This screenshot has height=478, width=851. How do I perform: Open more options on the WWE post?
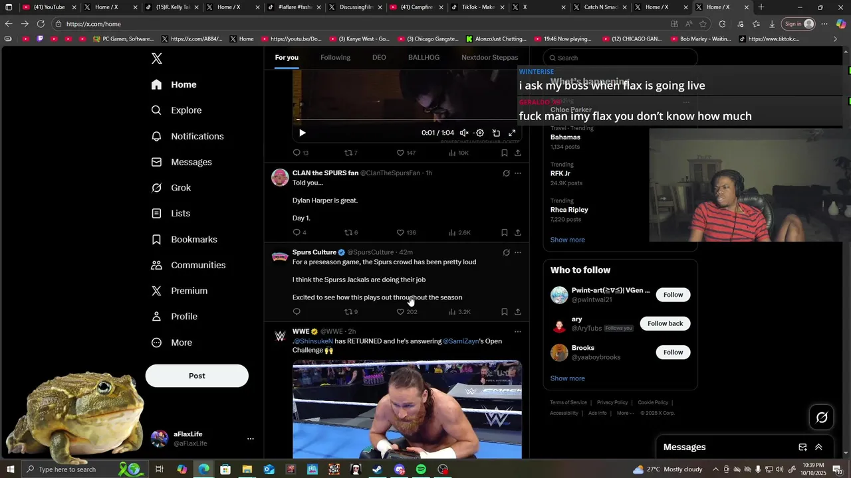(518, 331)
